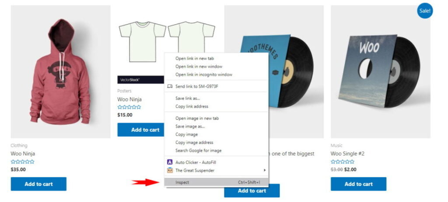Image resolution: width=448 pixels, height=202 pixels.
Task: Choose Copy link address
Action: tap(192, 106)
